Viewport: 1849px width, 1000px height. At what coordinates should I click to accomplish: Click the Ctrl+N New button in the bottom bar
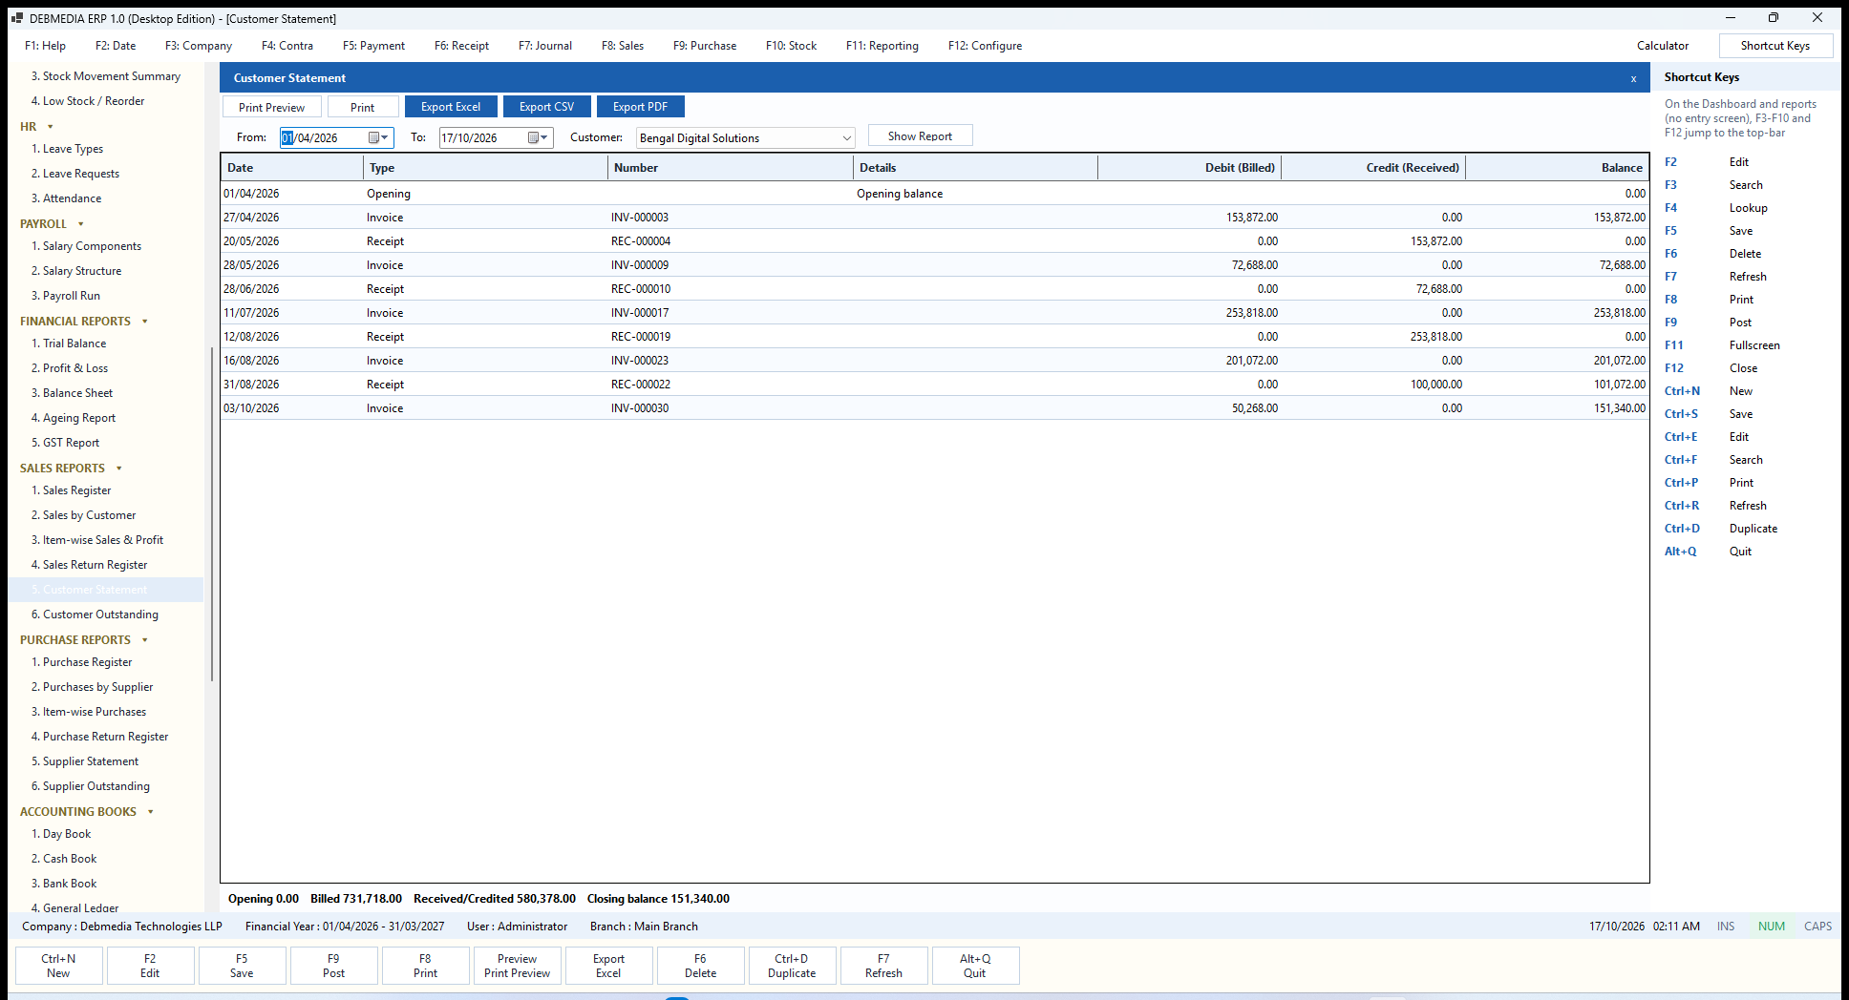[58, 966]
